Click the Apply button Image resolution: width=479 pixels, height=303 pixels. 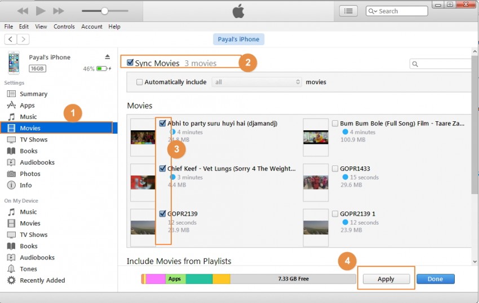click(x=386, y=279)
